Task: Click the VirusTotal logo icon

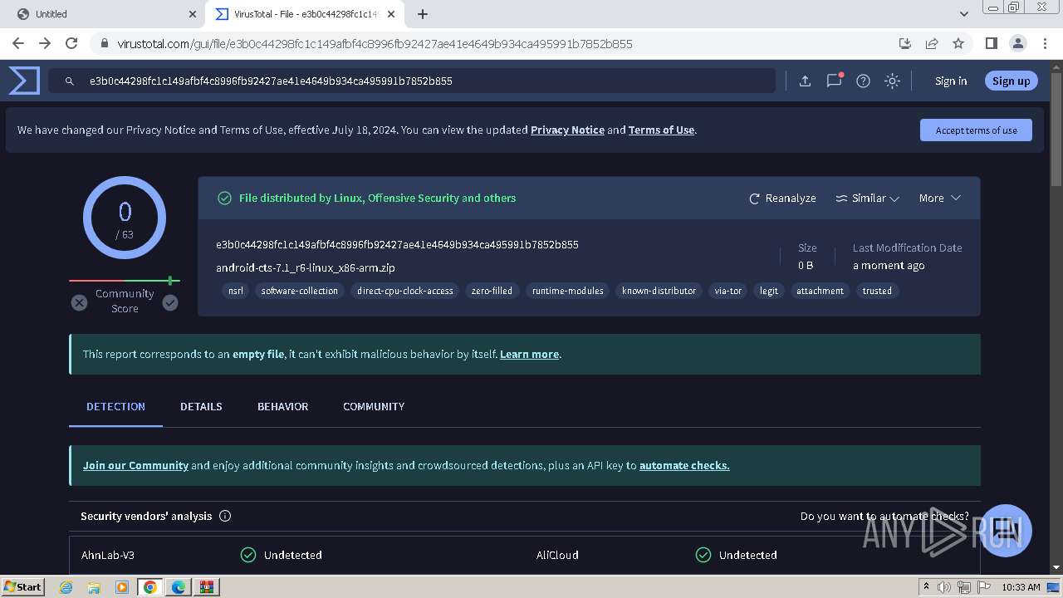Action: point(24,81)
